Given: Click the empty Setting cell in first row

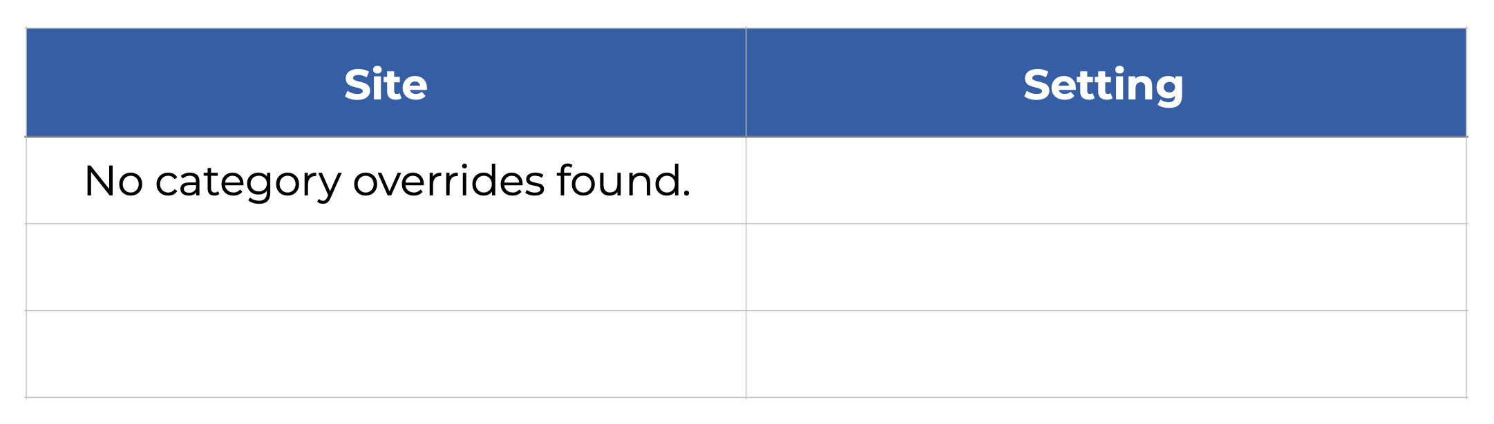Looking at the screenshot, I should (1106, 181).
